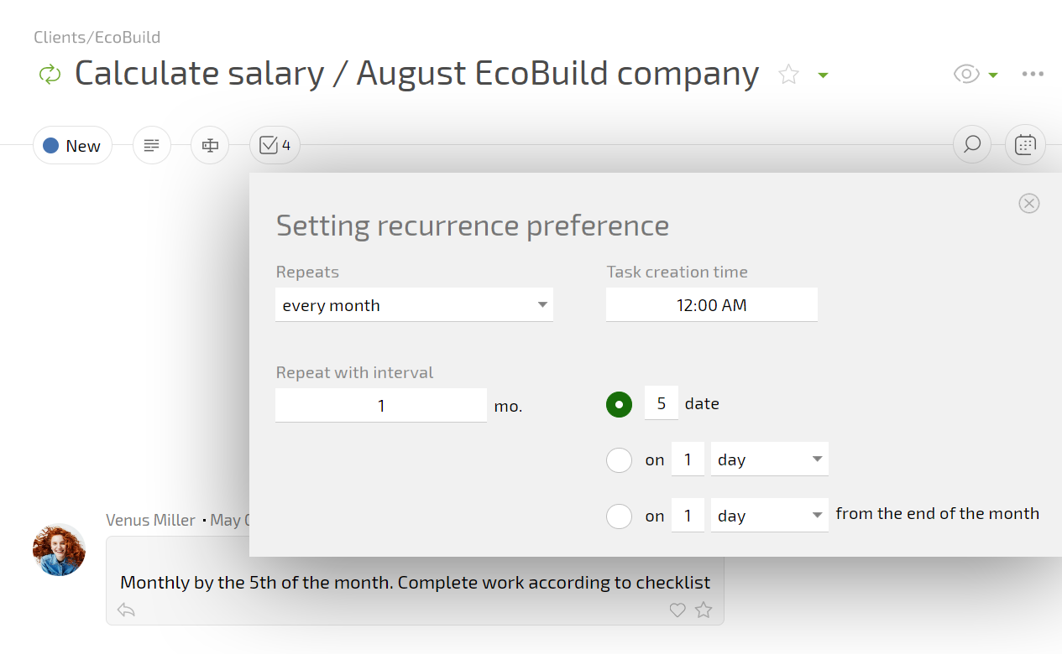Viewport: 1062px width, 654px height.
Task: Select the 'on day' radio option
Action: tap(620, 459)
